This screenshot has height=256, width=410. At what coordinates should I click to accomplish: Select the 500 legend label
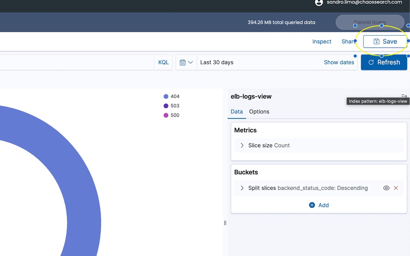[175, 115]
